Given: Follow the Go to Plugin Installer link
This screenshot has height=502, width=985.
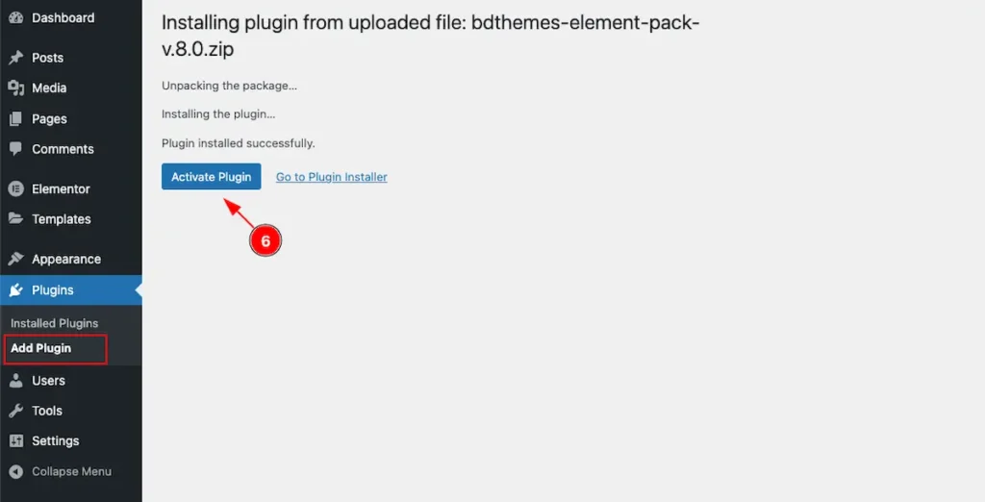Looking at the screenshot, I should 331,177.
